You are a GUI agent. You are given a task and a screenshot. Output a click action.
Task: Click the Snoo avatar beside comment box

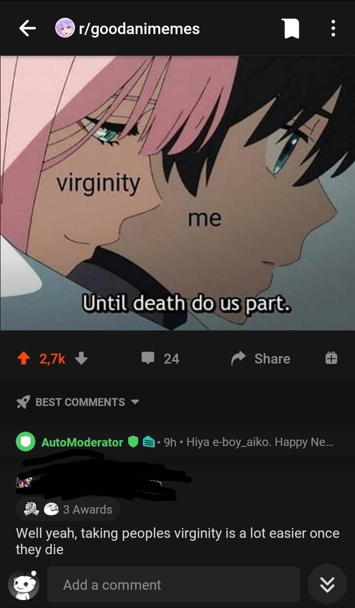pos(23,586)
